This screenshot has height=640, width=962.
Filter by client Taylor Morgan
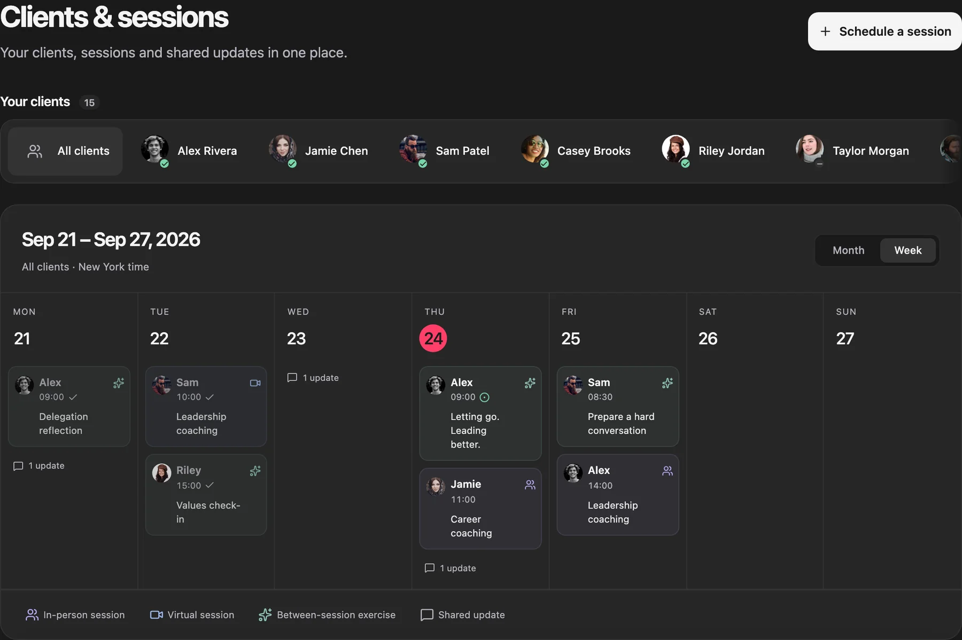pyautogui.click(x=852, y=151)
